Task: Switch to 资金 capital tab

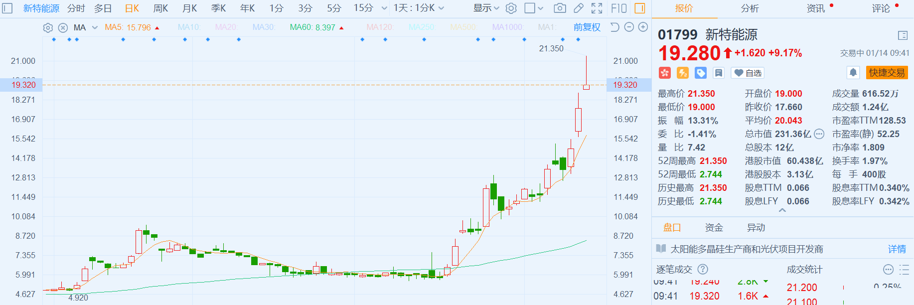Action: coord(714,228)
